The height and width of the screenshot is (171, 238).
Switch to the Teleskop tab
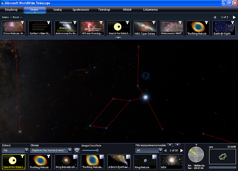pos(104,9)
